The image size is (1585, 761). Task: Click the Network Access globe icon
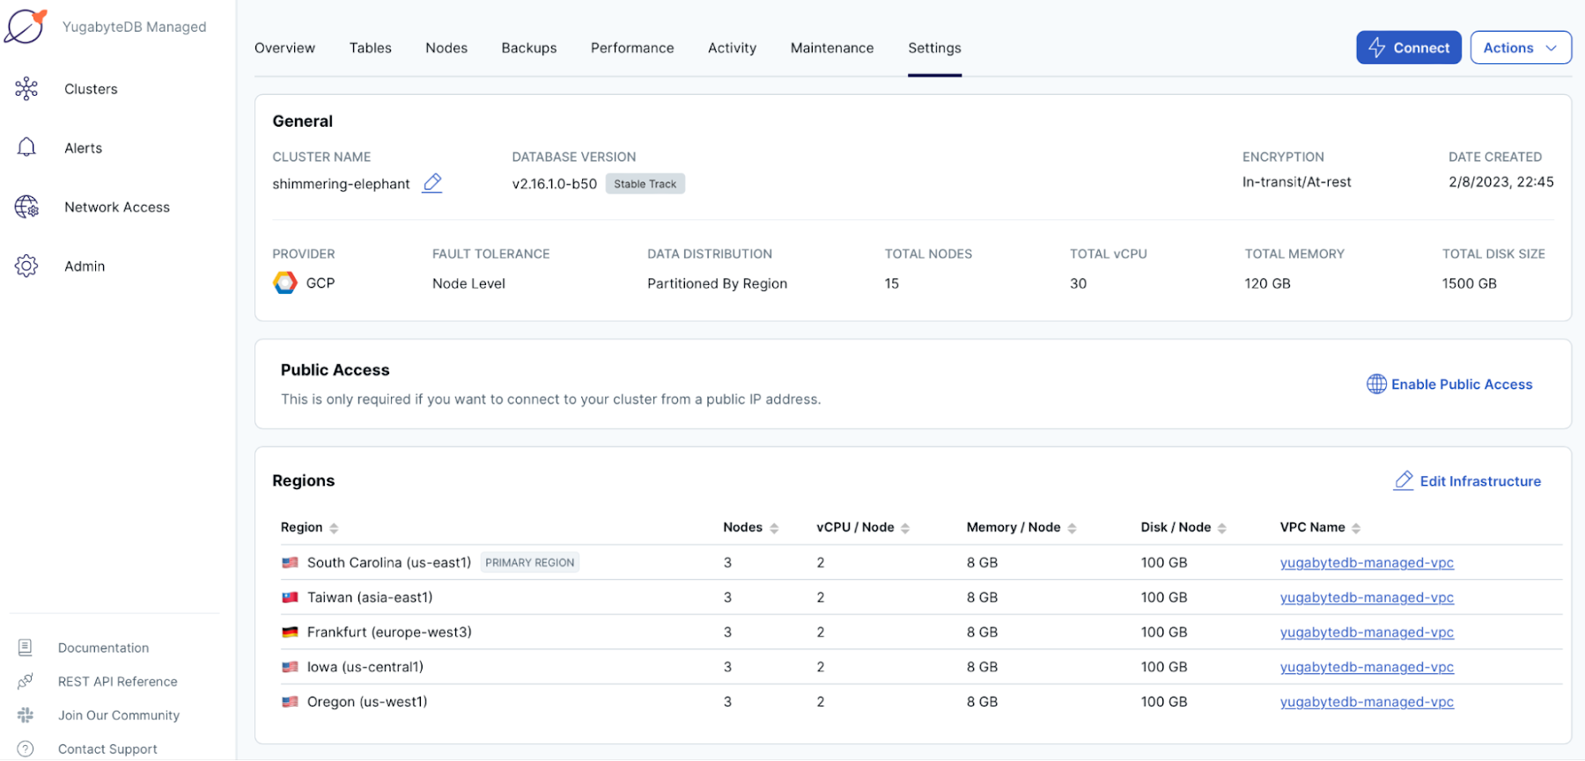pos(26,207)
